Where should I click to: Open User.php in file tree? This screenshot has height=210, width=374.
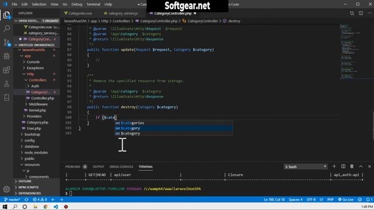click(x=33, y=128)
